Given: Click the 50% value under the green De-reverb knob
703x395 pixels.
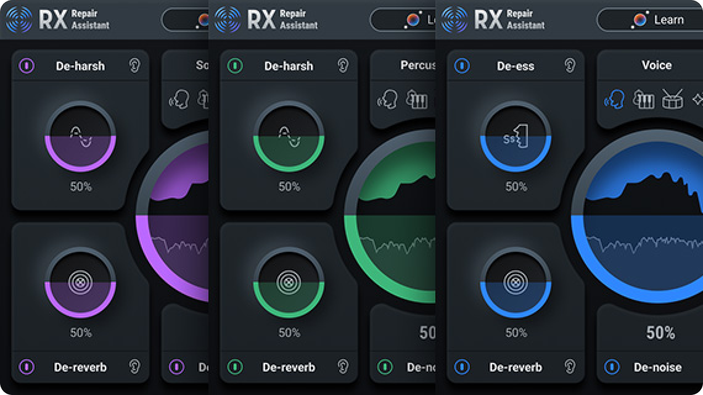Looking at the screenshot, I should pyautogui.click(x=289, y=333).
